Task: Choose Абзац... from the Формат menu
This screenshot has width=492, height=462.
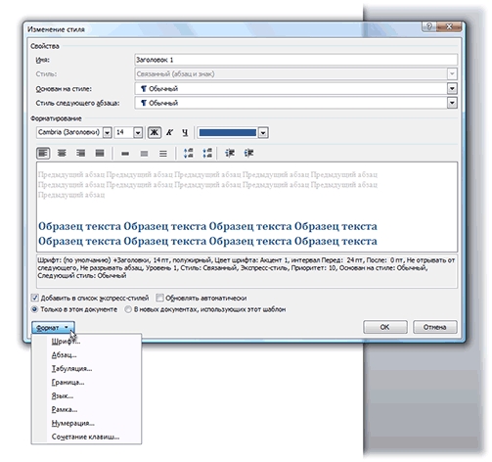Action: point(65,355)
